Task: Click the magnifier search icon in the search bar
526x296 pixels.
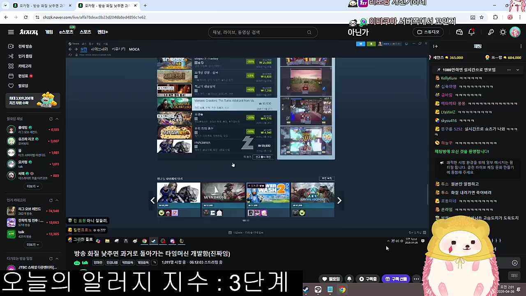Action: 309,32
